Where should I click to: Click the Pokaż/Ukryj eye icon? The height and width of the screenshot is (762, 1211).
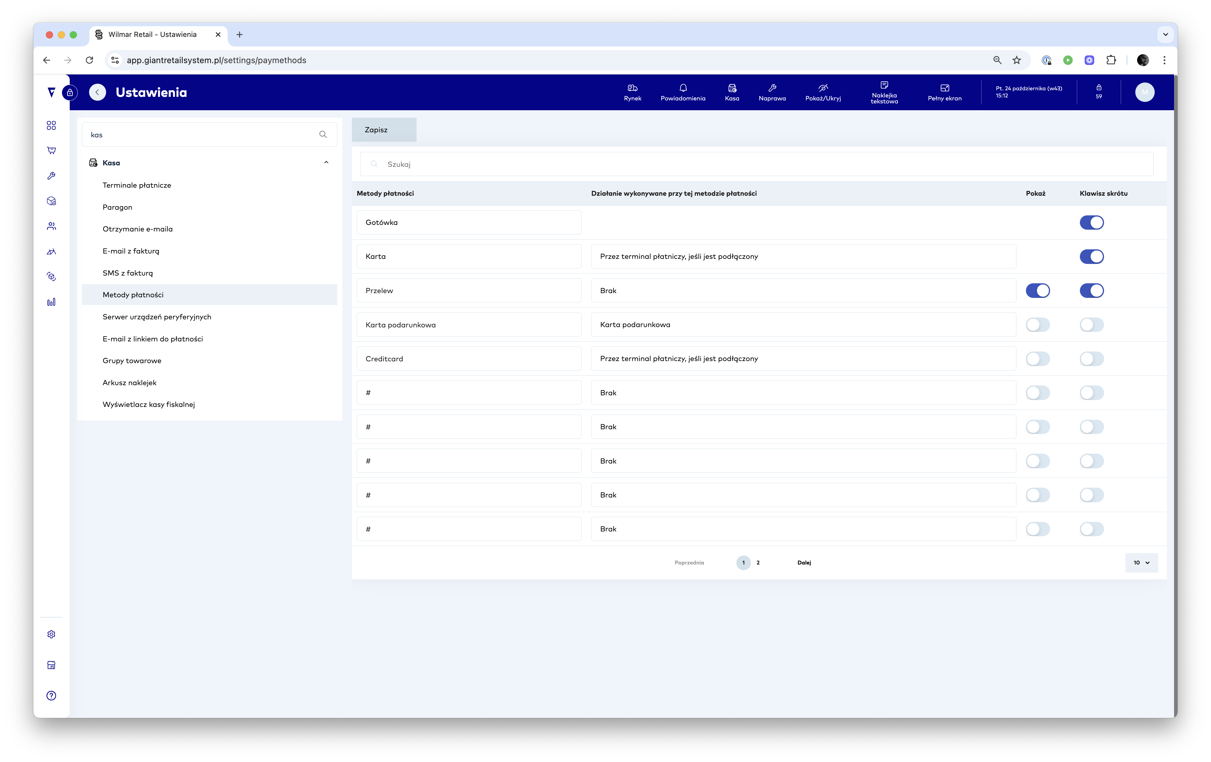[823, 88]
